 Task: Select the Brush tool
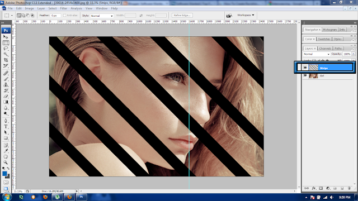tap(6, 79)
